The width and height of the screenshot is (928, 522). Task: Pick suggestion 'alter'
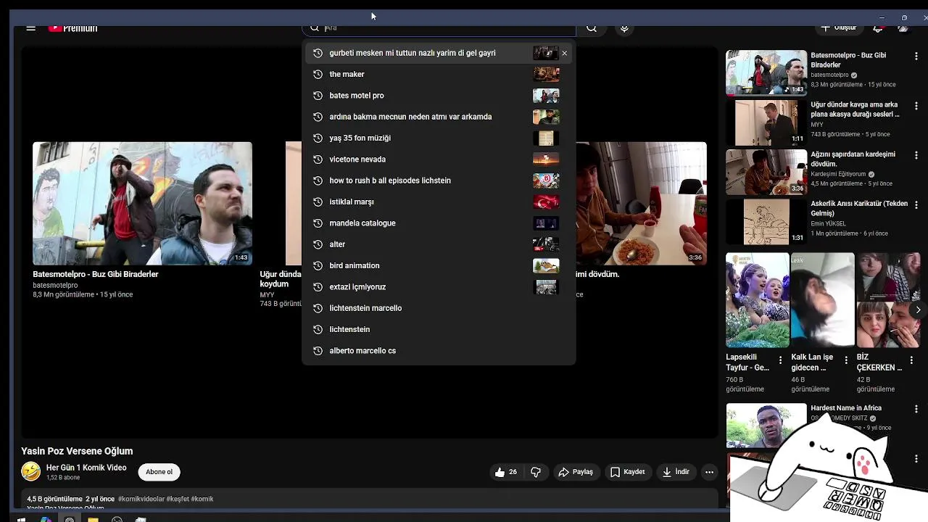(x=439, y=244)
